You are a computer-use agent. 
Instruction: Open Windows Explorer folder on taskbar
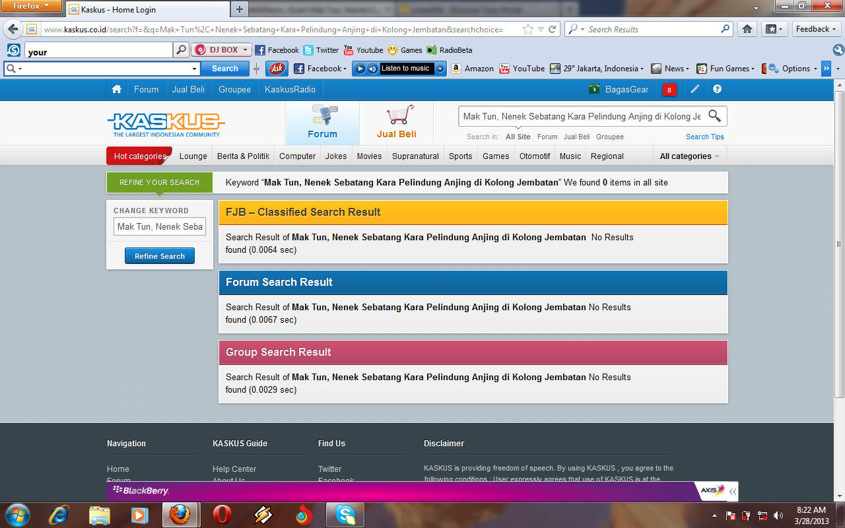[x=99, y=514]
